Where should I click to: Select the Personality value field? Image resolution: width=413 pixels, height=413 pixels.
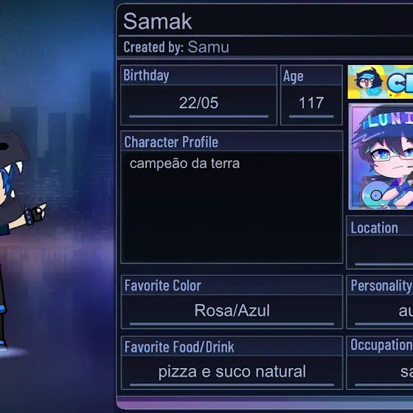[x=380, y=311]
